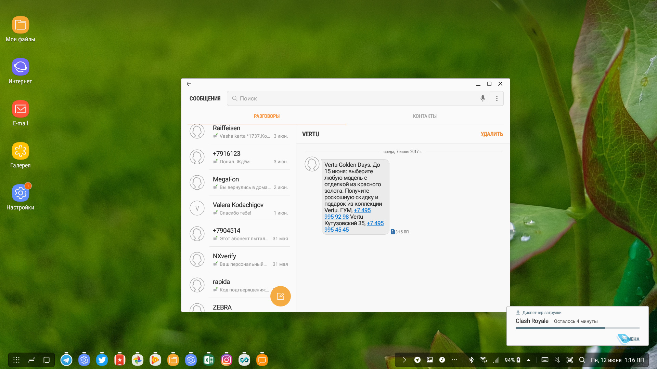Open the red star bookmark app in the taskbar
This screenshot has height=369, width=657.
point(120,360)
